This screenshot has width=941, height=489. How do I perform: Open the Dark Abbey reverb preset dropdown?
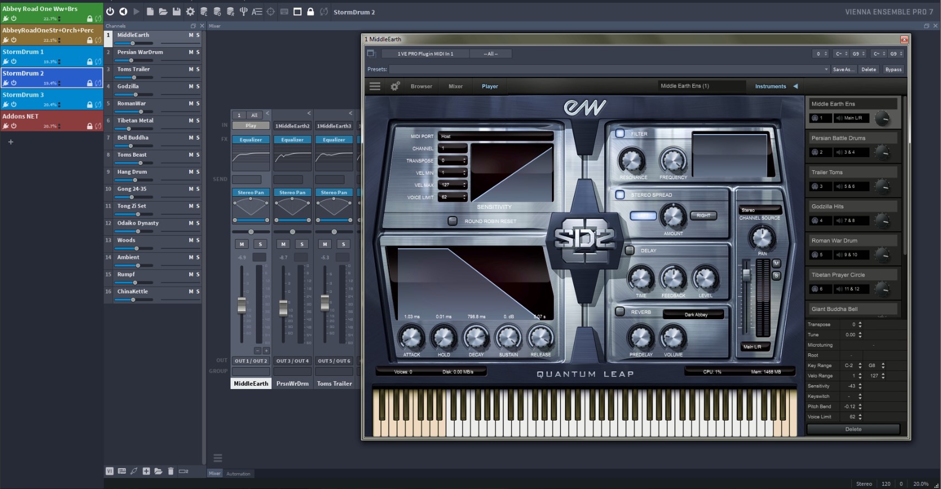(696, 315)
